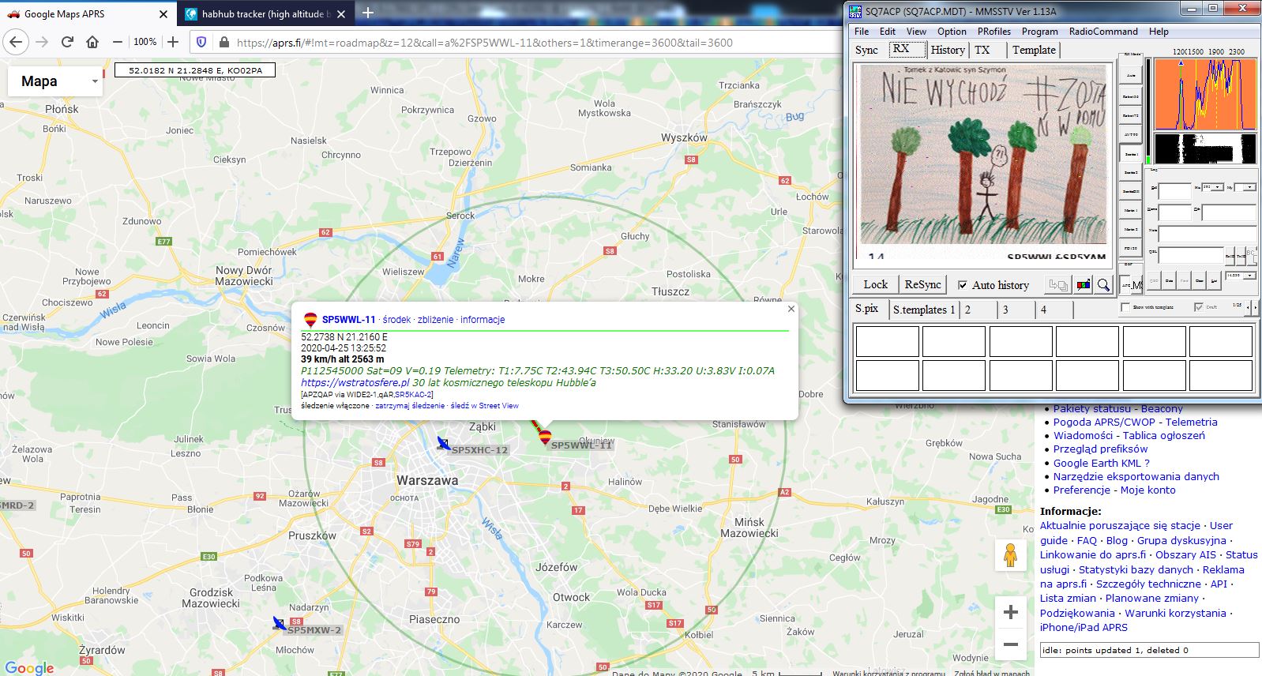Click the ReSync button
Screen dimensions: 1262x676
[922, 285]
